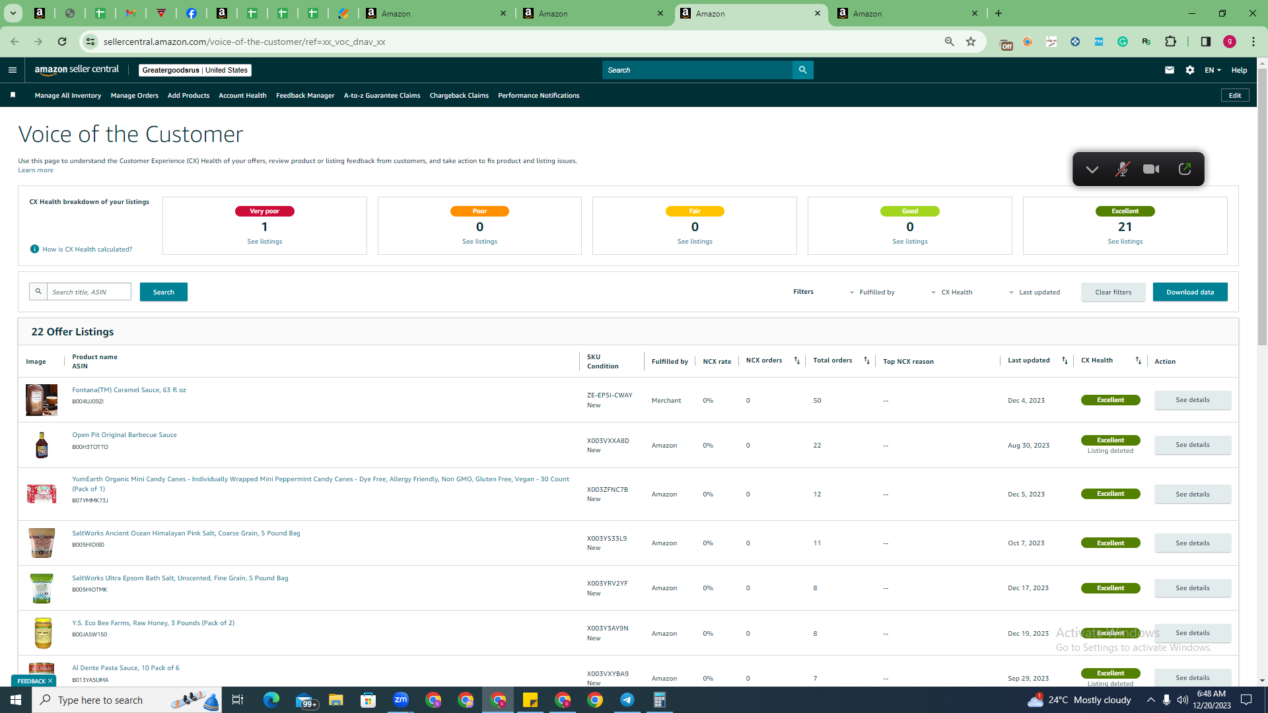Open Manage All Inventory menu
Image resolution: width=1268 pixels, height=713 pixels.
point(68,95)
